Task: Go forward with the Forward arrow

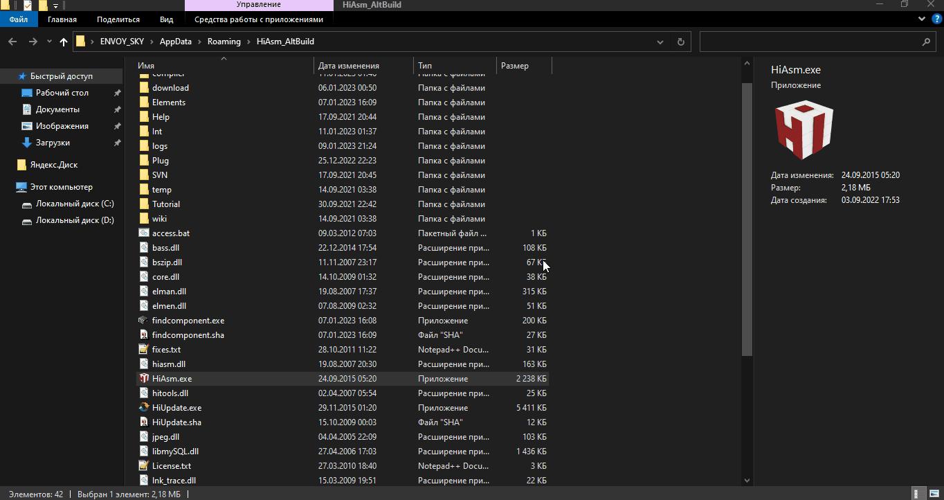Action: pyautogui.click(x=33, y=42)
